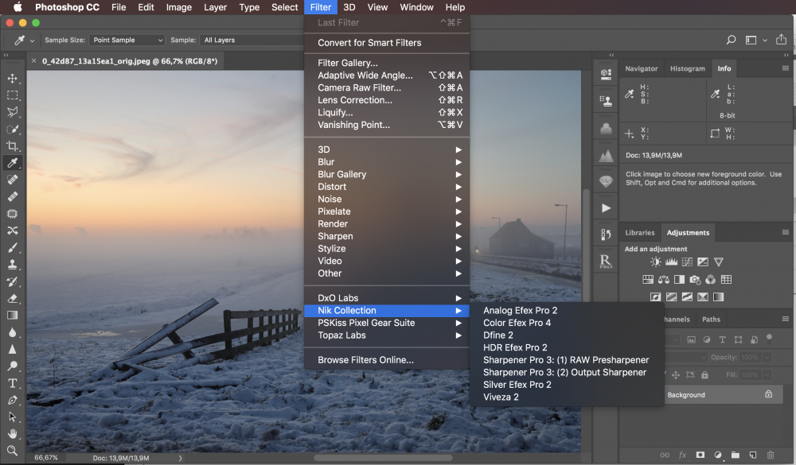Toggle pixel layer filter in Layers panel
796x465 pixels.
click(x=692, y=339)
